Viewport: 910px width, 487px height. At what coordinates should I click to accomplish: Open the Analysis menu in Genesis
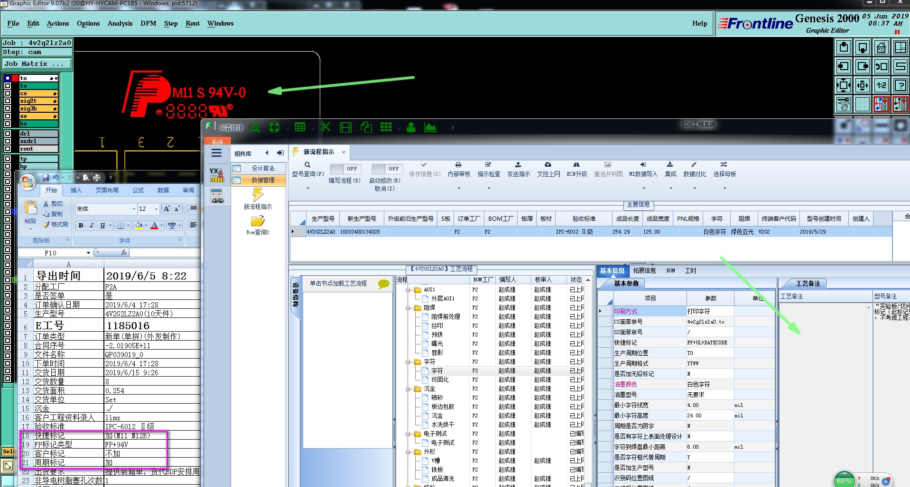120,23
